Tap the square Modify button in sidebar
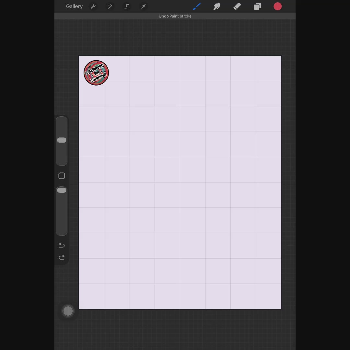The image size is (350, 350). point(62,176)
